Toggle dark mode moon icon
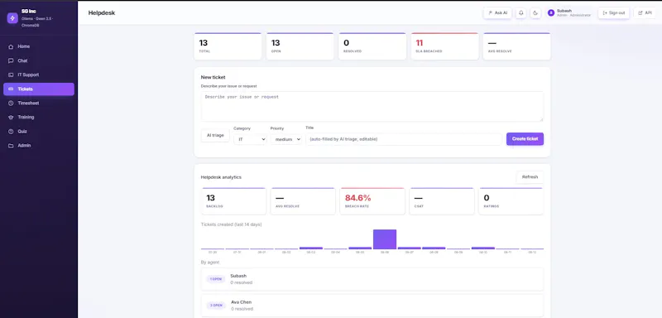 click(x=535, y=13)
